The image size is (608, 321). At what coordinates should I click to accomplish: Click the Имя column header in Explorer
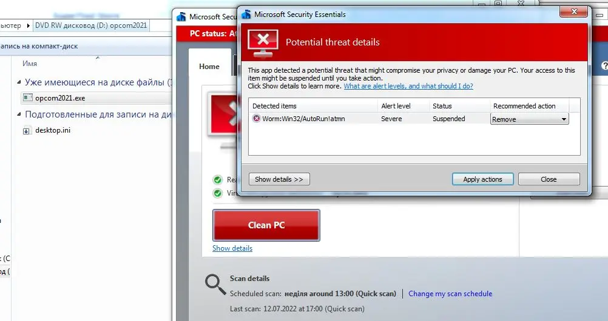[x=30, y=64]
